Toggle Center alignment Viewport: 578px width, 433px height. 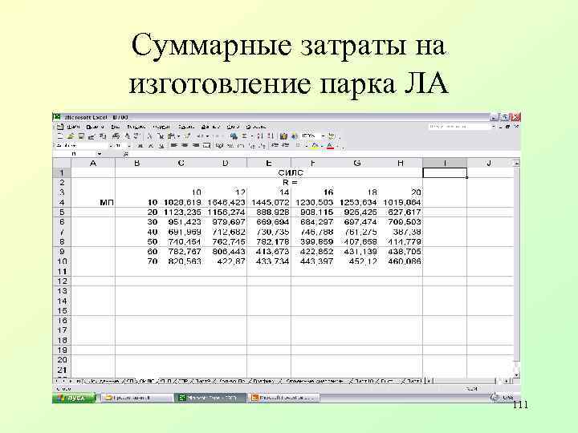tap(185, 145)
